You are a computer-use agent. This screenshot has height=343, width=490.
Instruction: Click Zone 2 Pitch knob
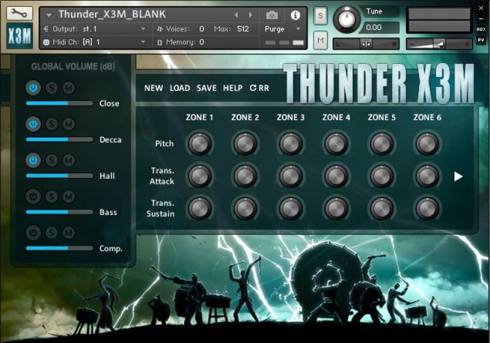click(x=245, y=144)
